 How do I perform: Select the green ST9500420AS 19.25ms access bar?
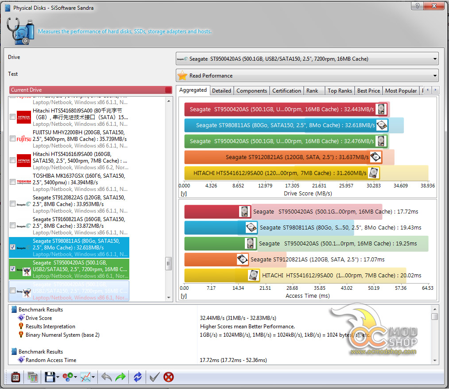[221, 244]
